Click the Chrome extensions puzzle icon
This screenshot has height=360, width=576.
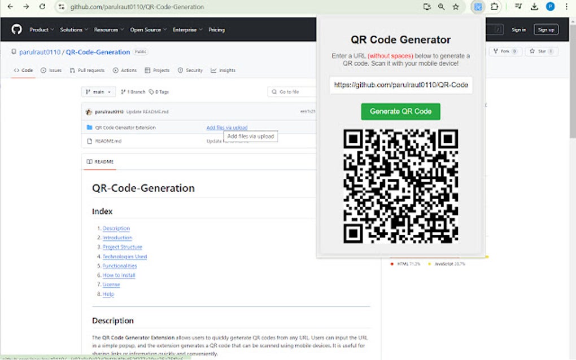click(x=494, y=7)
